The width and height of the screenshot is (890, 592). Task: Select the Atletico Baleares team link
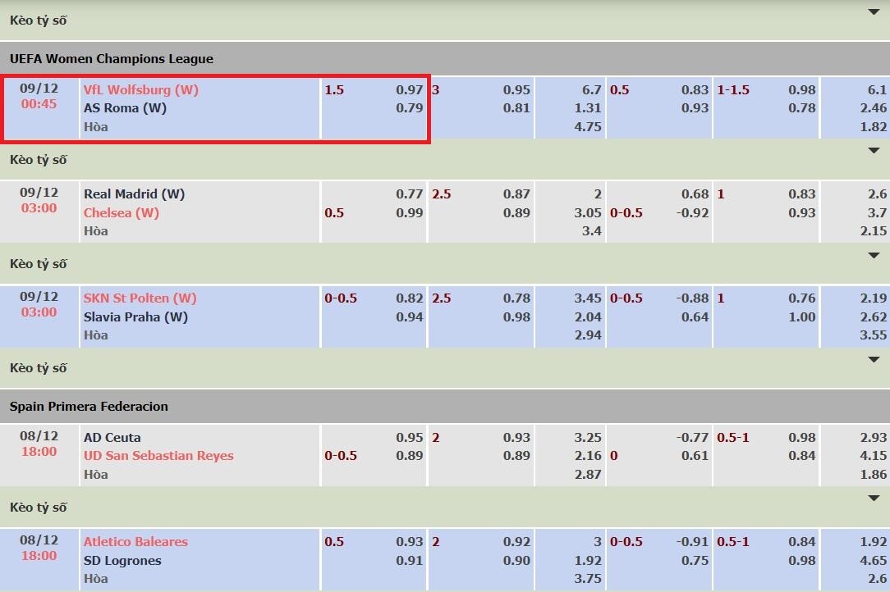[x=135, y=541]
